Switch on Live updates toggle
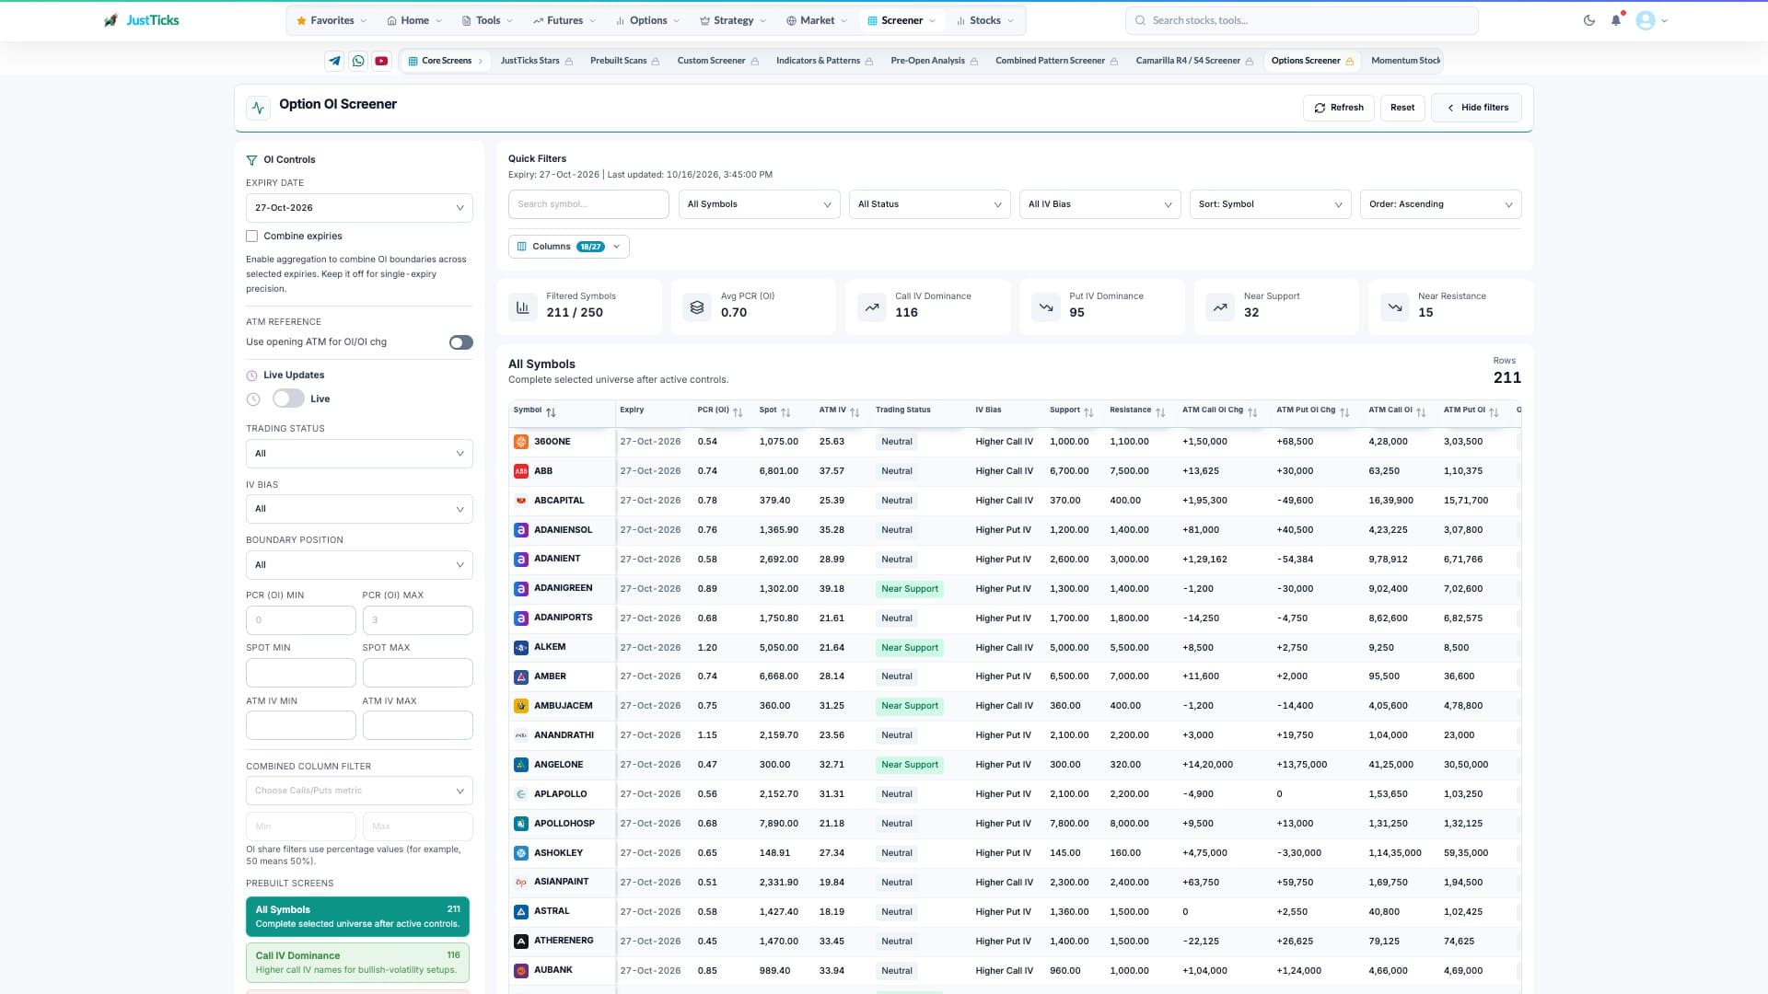The width and height of the screenshot is (1768, 994). 288,399
